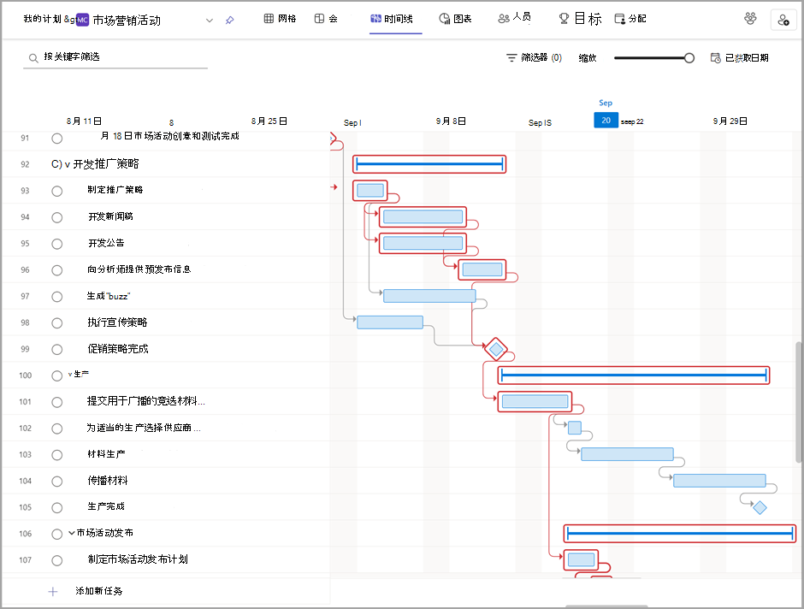Open 筛选器 (0) filters

[534, 58]
